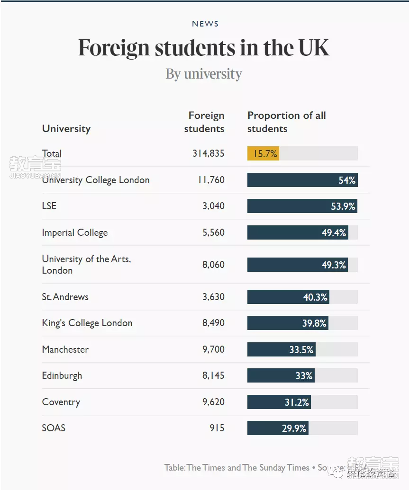Click the University column header

click(x=66, y=129)
